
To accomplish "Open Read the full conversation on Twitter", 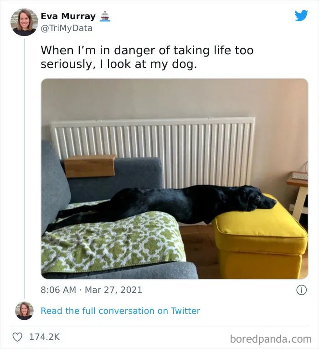I will point(120,311).
